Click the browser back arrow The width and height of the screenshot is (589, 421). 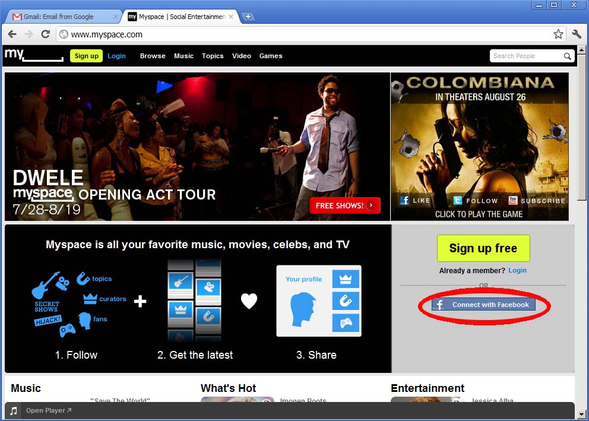pyautogui.click(x=12, y=34)
